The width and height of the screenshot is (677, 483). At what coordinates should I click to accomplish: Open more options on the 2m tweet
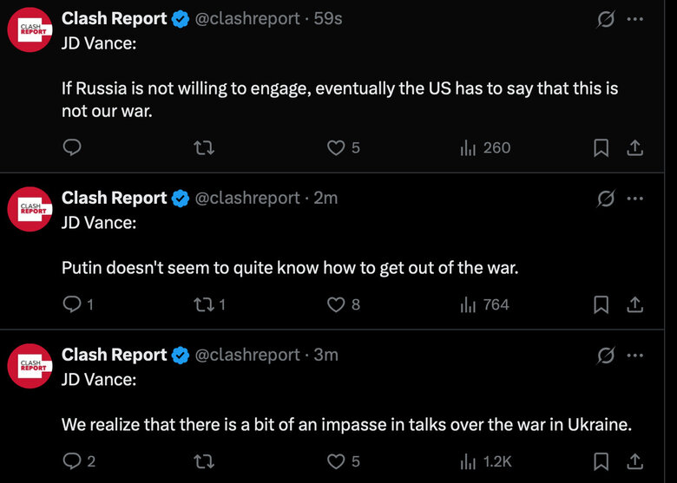(x=634, y=199)
